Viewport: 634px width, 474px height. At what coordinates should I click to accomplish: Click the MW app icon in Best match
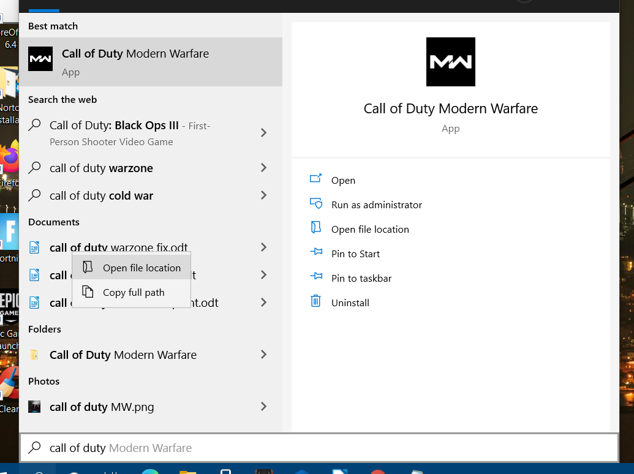point(40,59)
